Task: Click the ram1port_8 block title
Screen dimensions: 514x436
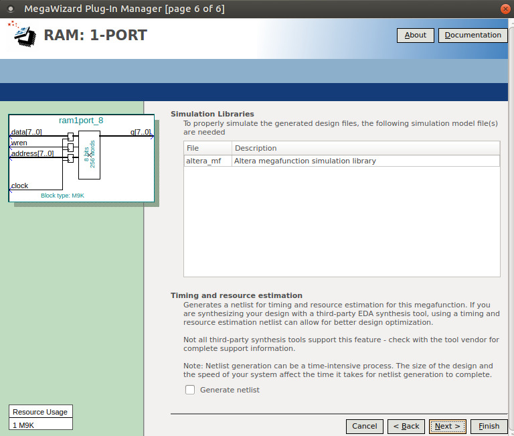Action: (x=81, y=121)
